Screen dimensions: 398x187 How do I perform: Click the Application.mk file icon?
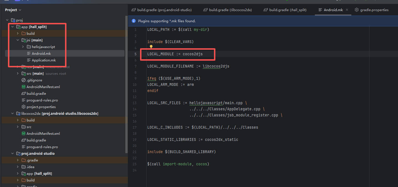click(29, 60)
